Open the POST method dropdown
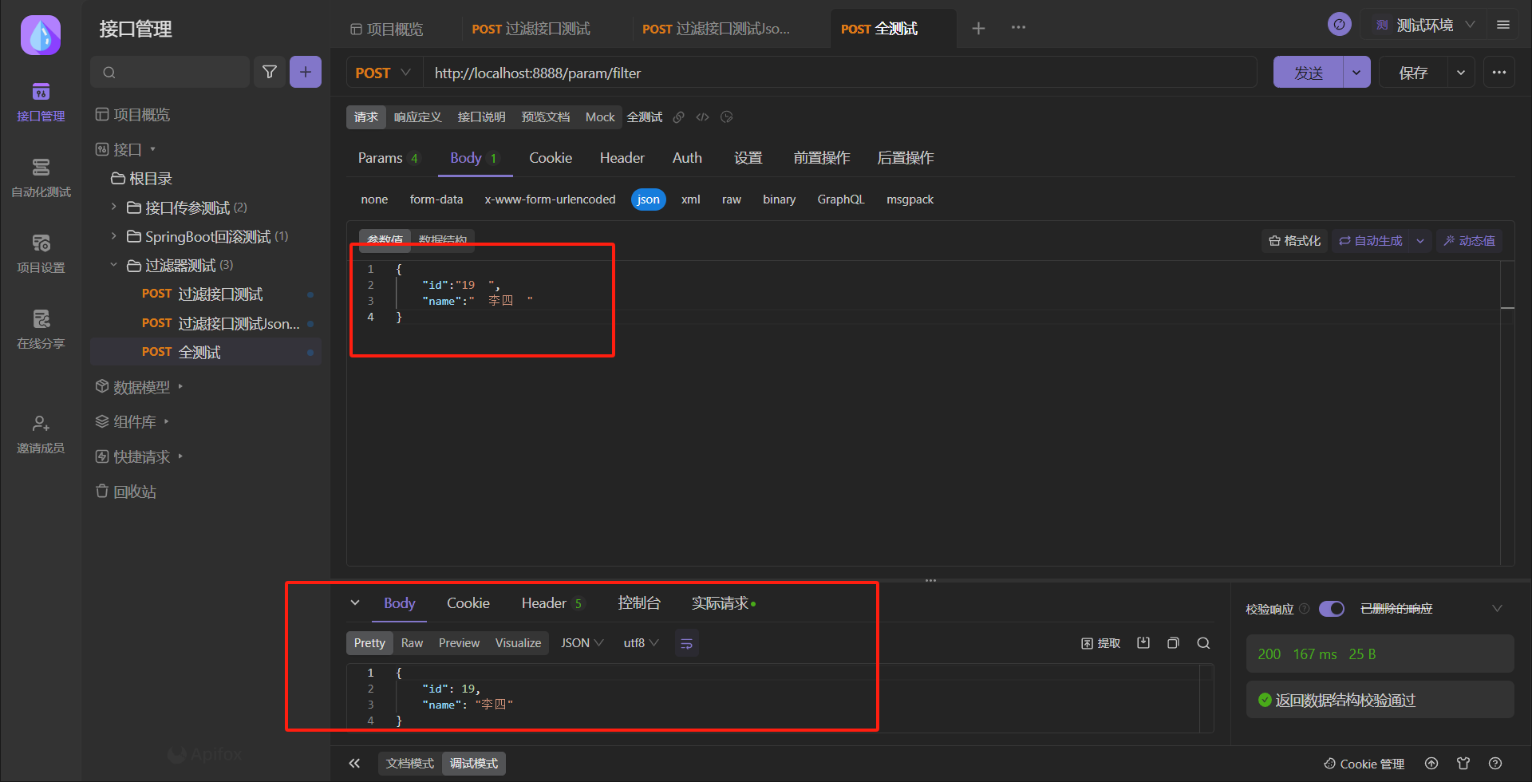The height and width of the screenshot is (782, 1532). pos(383,73)
